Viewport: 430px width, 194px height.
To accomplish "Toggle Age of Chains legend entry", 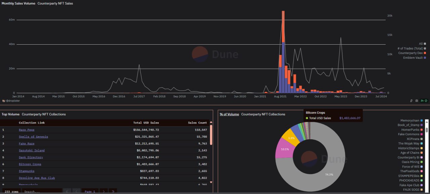I will pos(412,153).
